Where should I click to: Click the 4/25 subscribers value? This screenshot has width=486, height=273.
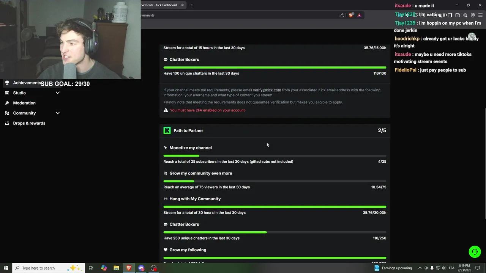point(382,162)
